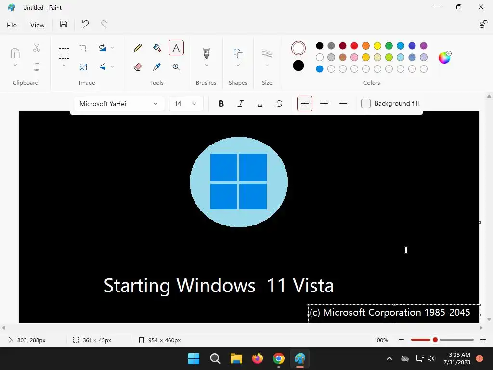Select the Eraser tool
Screen dimensions: 493x370
pyautogui.click(x=138, y=66)
